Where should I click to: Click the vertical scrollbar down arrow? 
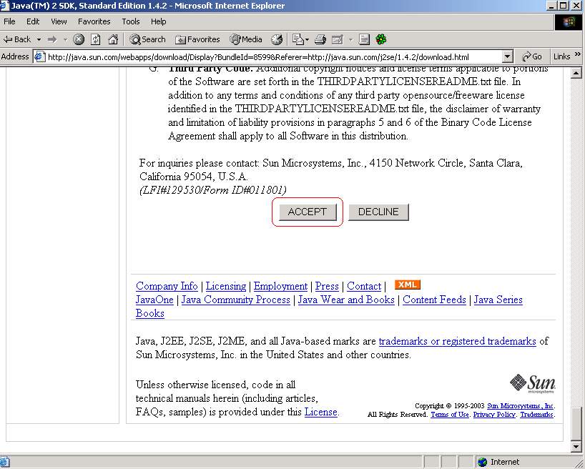(576, 446)
